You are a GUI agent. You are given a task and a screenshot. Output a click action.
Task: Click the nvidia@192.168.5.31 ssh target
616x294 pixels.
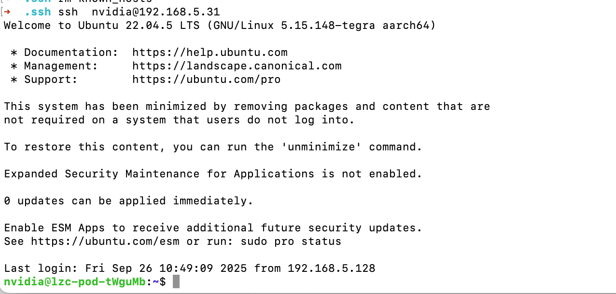156,12
